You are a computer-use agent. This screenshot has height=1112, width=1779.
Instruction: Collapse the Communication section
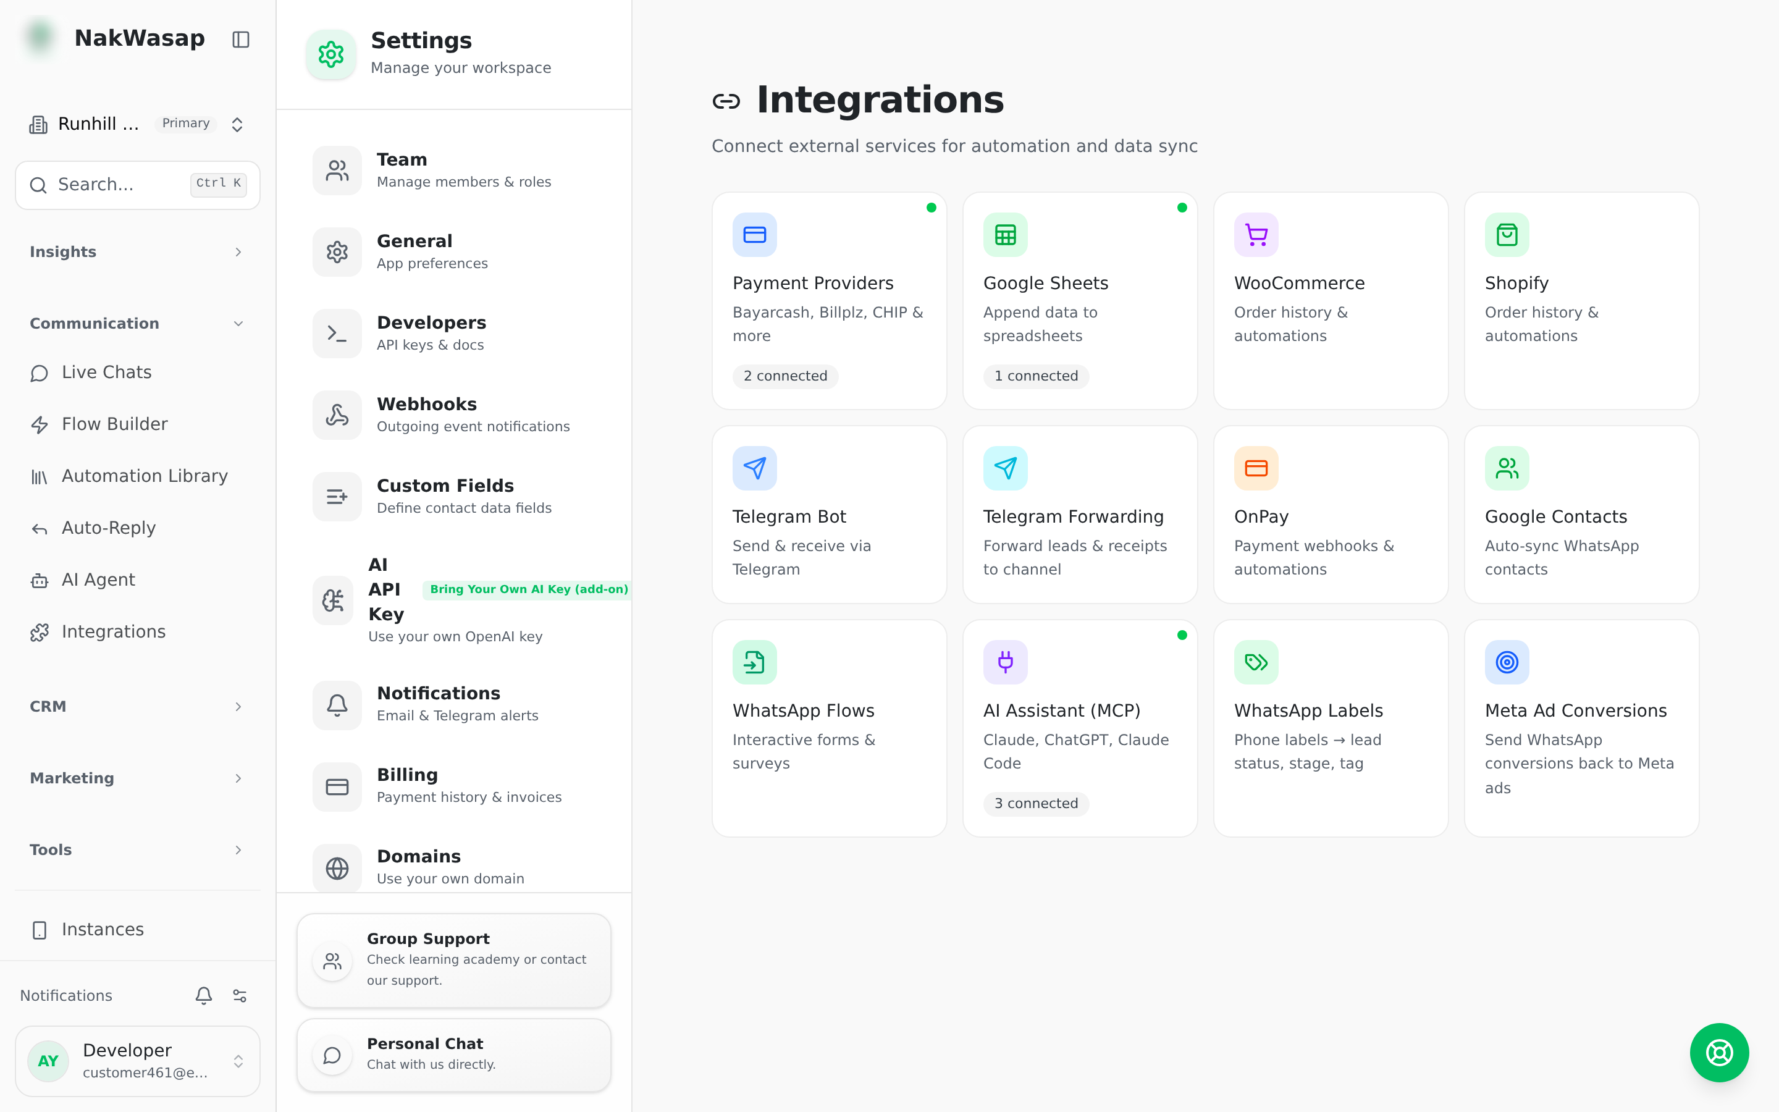click(x=138, y=323)
